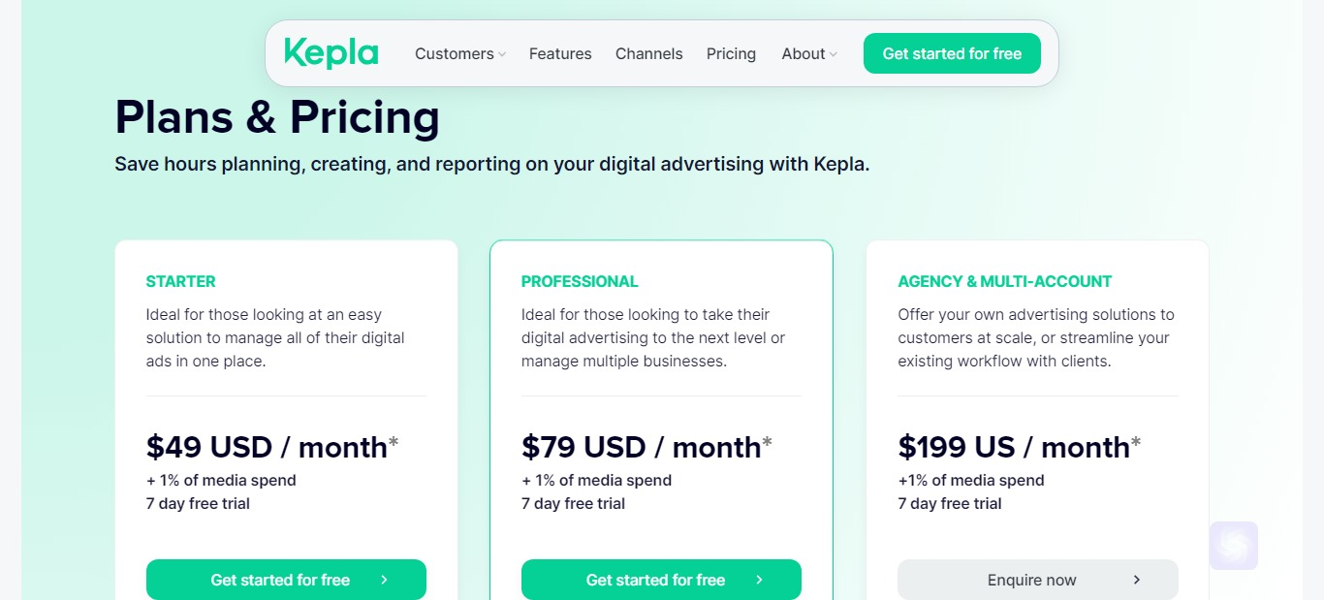Start free trial on Starter plan

(x=286, y=580)
